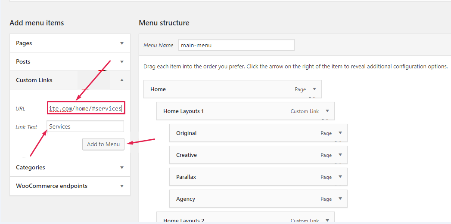Expand the Posts accordion section
This screenshot has width=451, height=224.
[121, 62]
